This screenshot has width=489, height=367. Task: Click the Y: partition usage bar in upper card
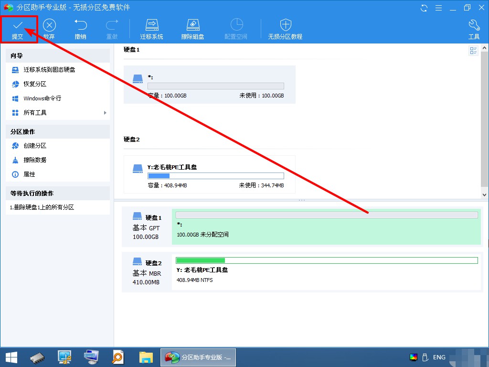point(216,176)
